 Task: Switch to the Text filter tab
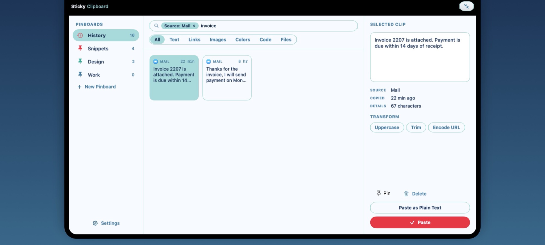(x=174, y=40)
